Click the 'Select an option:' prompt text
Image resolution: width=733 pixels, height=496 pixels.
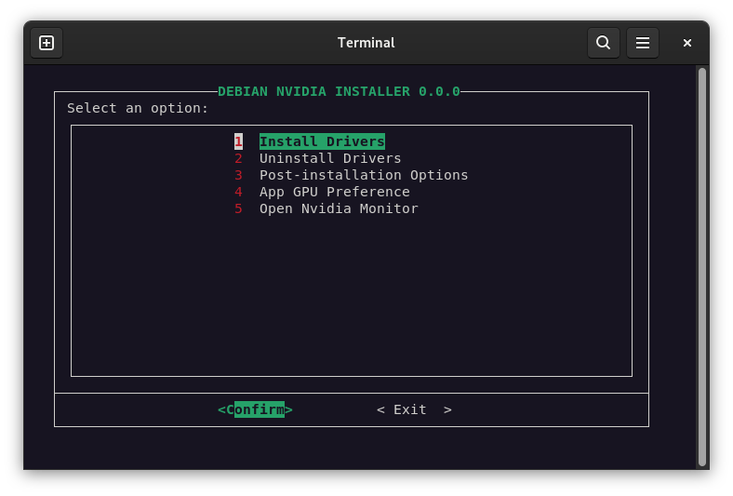pyautogui.click(x=138, y=108)
